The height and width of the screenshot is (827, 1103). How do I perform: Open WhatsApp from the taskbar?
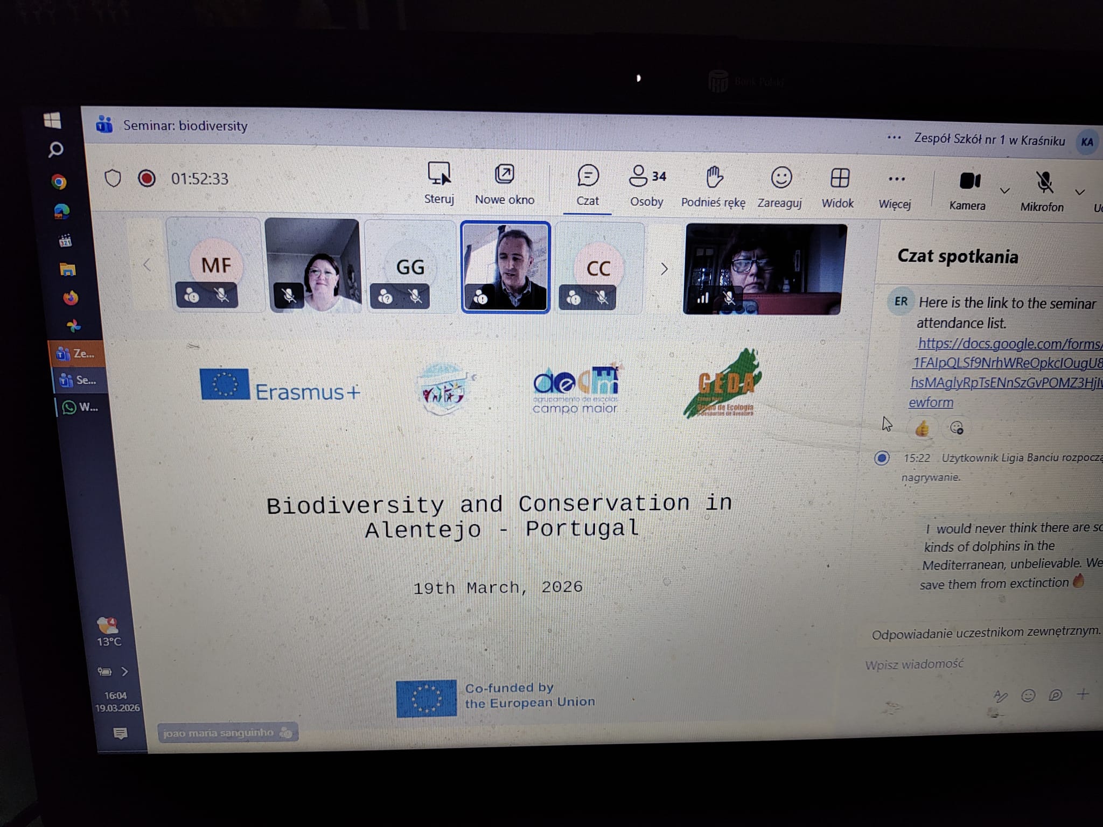(80, 407)
